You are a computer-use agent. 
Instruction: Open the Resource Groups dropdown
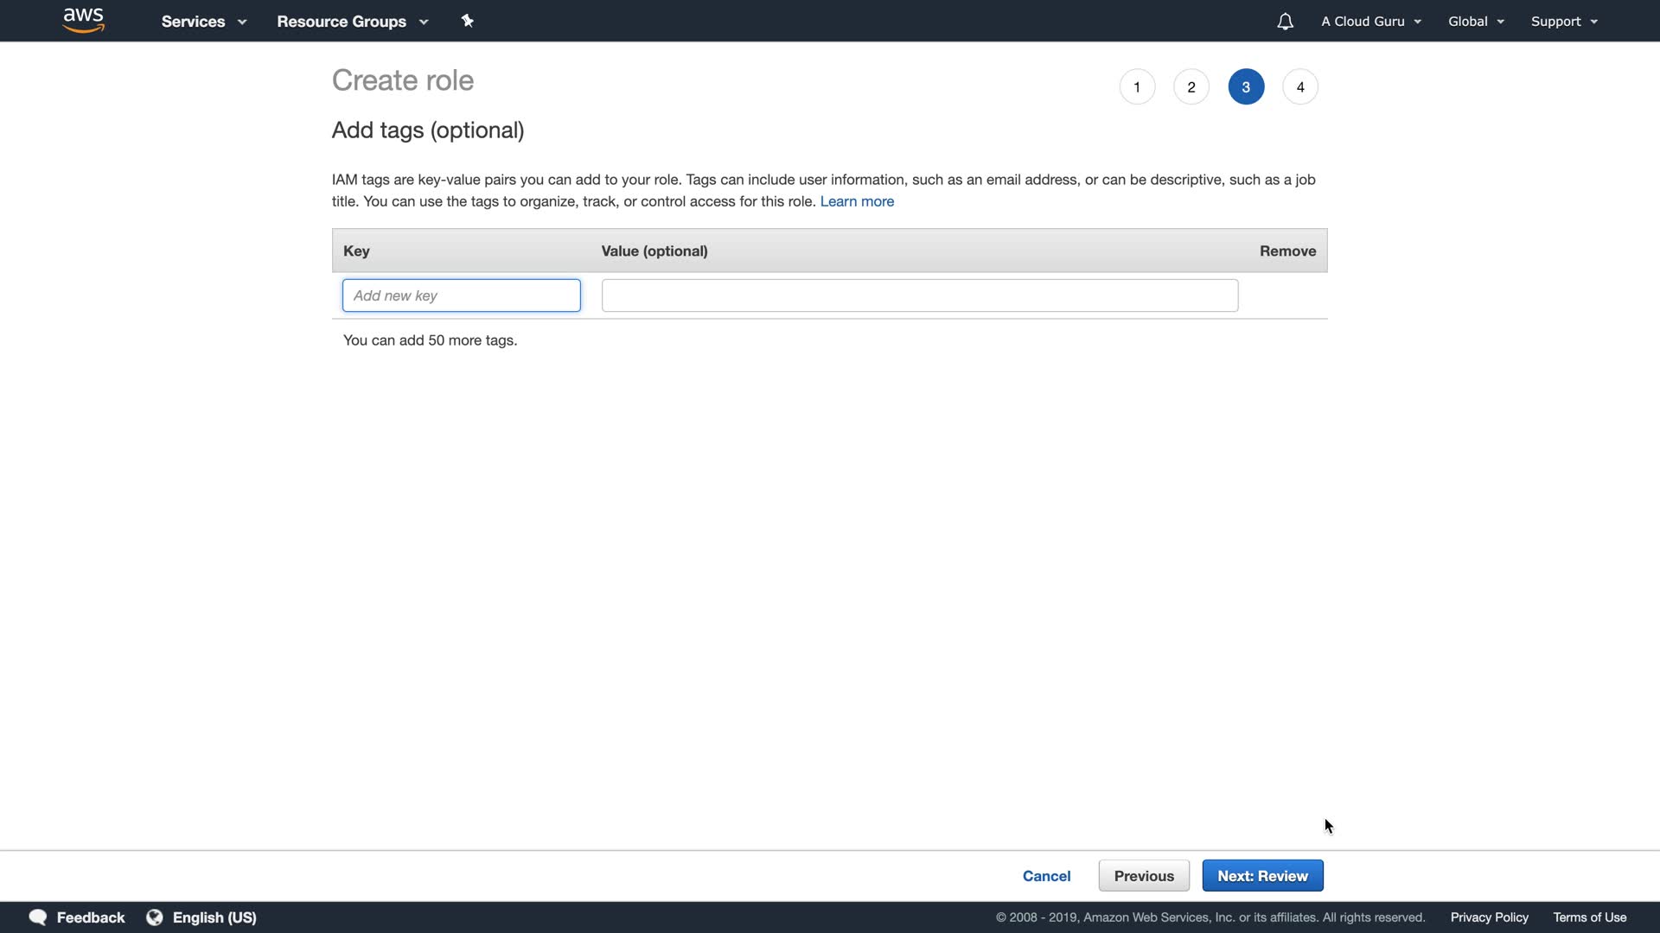click(353, 22)
